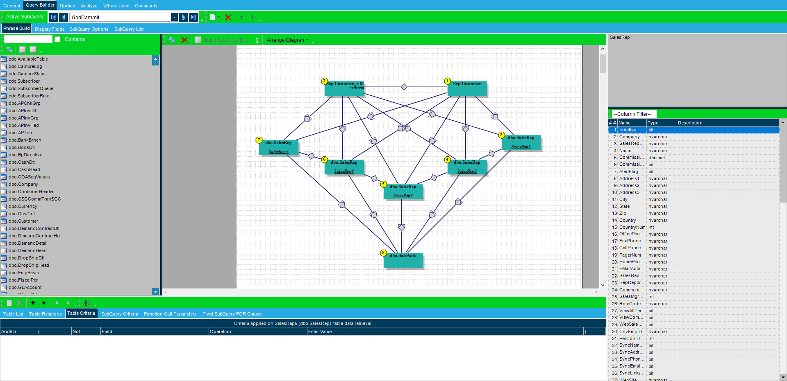Click diagram vertical scrollbar thumb
787x381 pixels.
603,63
